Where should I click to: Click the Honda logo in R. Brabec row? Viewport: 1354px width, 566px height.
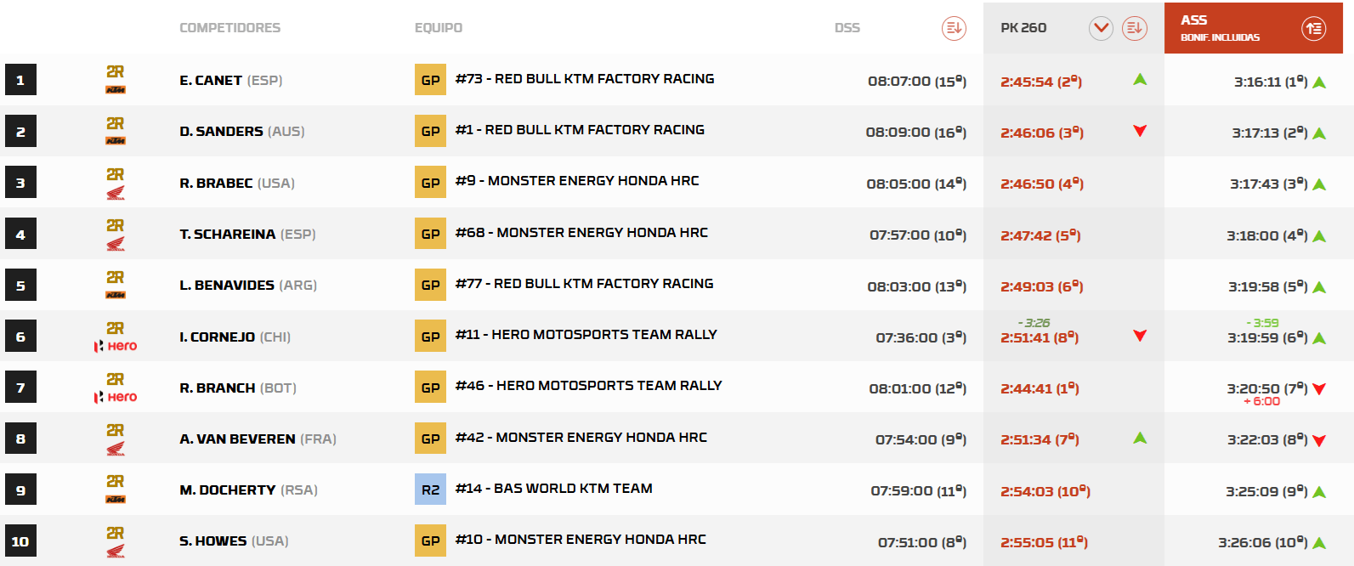(116, 193)
